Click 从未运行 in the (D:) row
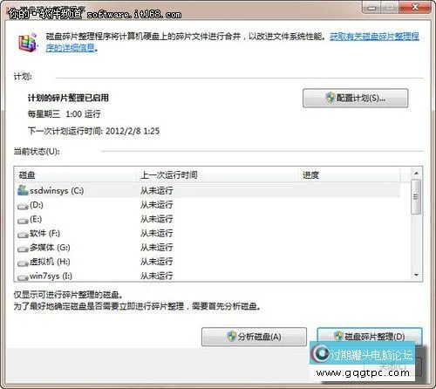 [x=157, y=205]
